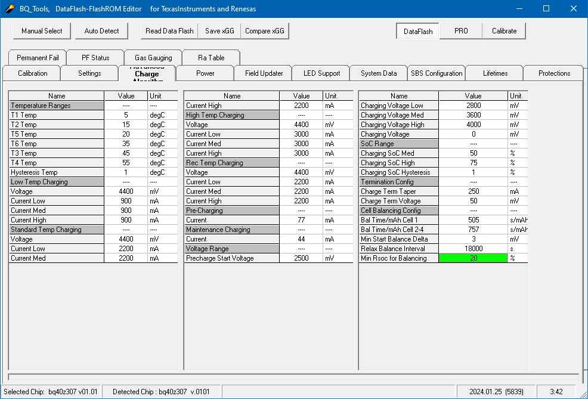Run Auto Detect for the chip
The width and height of the screenshot is (588, 399).
pos(101,31)
